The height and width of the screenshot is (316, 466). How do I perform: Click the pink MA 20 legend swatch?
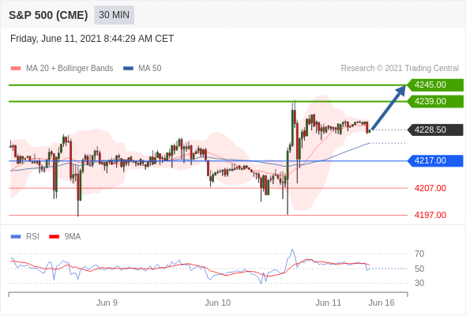tap(16, 69)
